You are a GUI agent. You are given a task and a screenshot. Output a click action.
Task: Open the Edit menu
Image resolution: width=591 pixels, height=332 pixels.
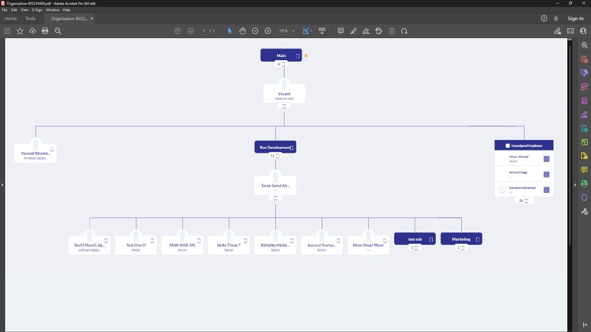click(x=14, y=10)
